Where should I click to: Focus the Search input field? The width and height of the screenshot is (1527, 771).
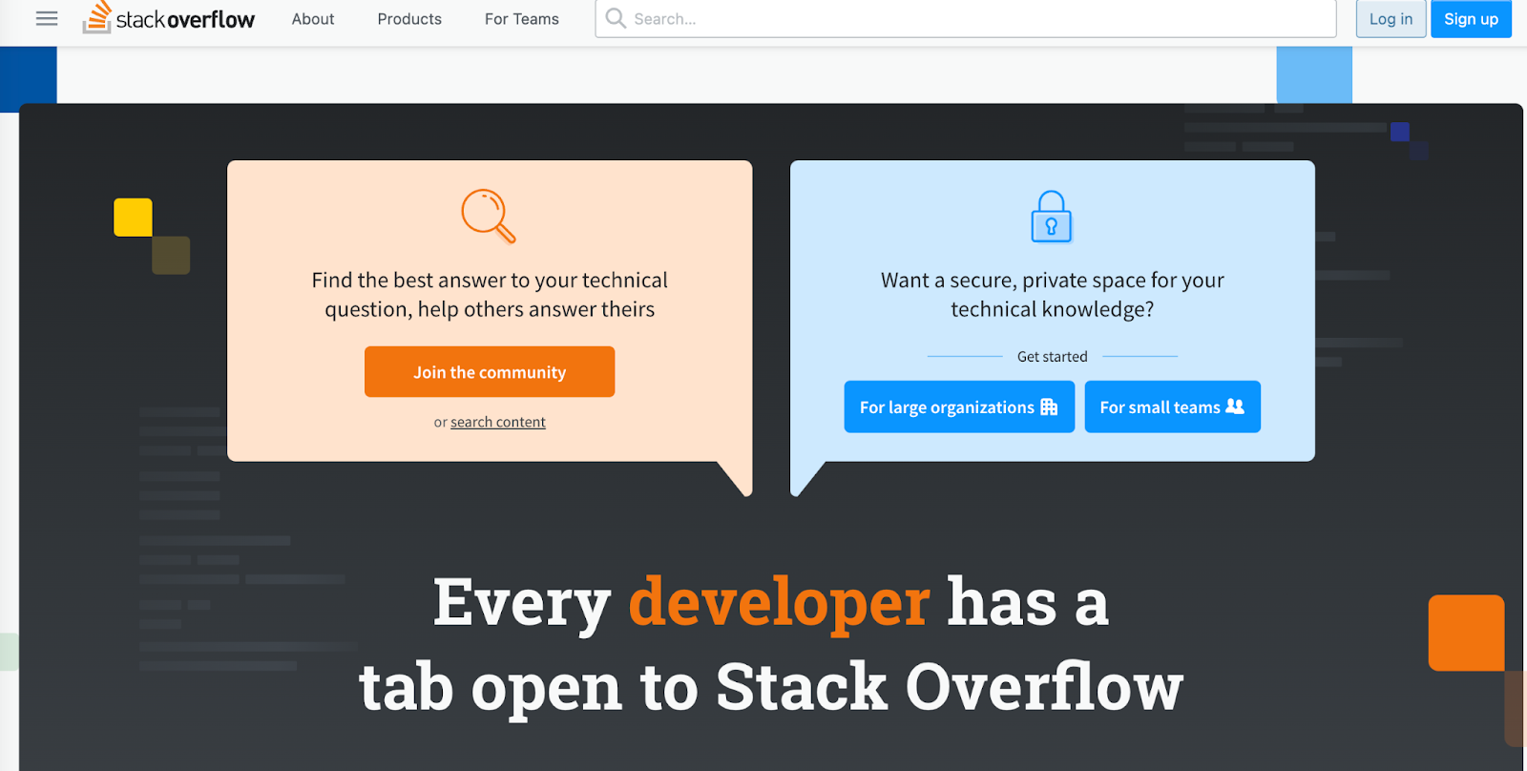[966, 18]
